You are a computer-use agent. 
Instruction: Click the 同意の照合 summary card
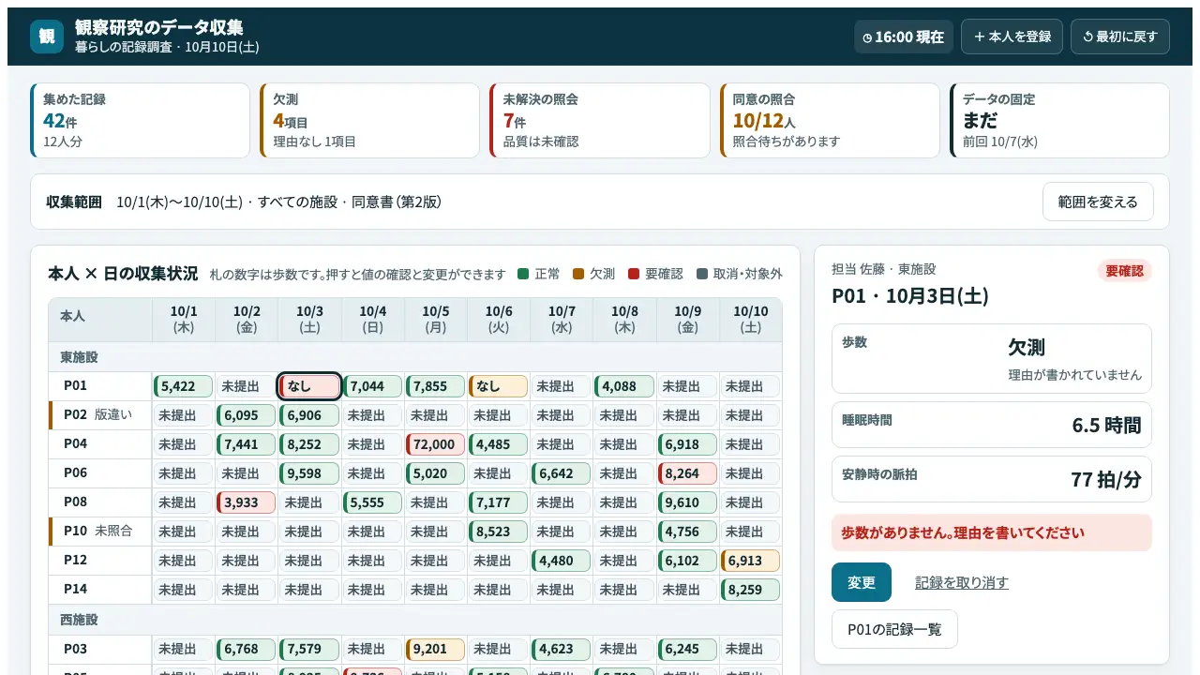click(830, 121)
